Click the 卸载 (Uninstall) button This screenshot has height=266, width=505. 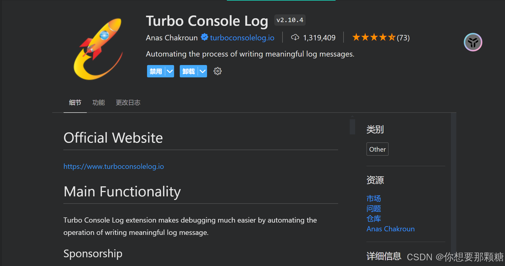coord(189,71)
